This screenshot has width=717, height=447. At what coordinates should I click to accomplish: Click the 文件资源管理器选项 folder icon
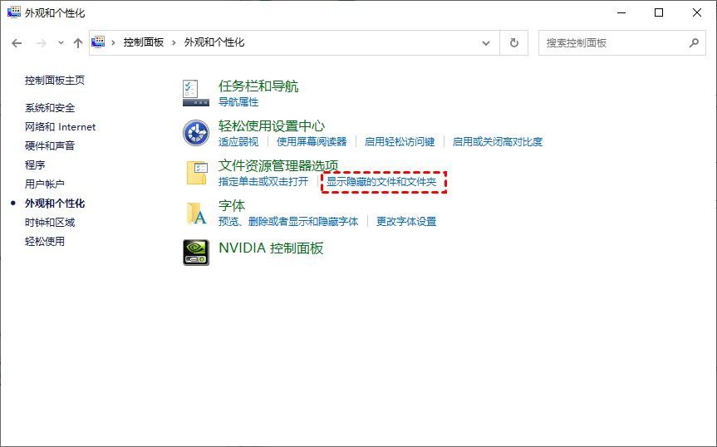196,173
